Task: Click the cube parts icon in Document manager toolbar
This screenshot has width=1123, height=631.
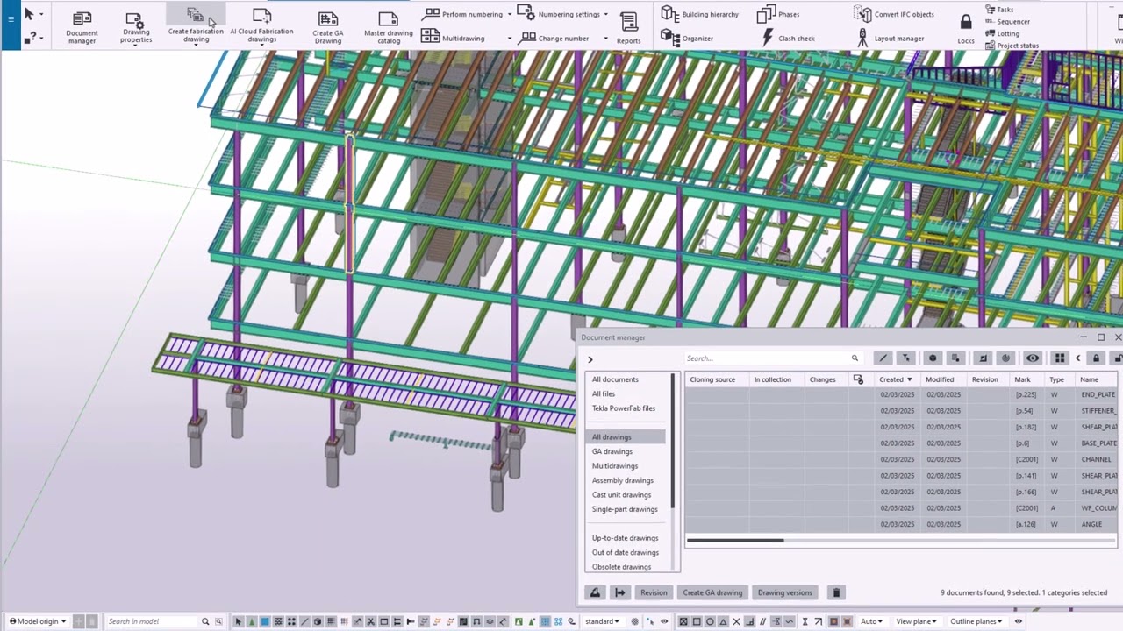Action: coord(933,358)
